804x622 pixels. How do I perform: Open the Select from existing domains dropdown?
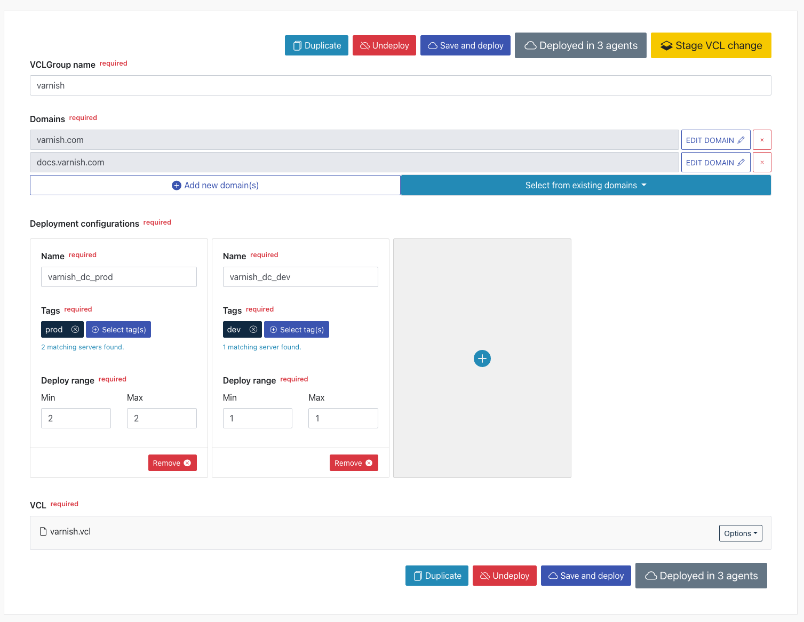pos(585,185)
